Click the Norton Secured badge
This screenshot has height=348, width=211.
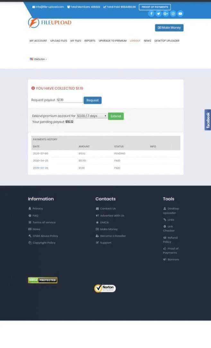[x=105, y=288]
